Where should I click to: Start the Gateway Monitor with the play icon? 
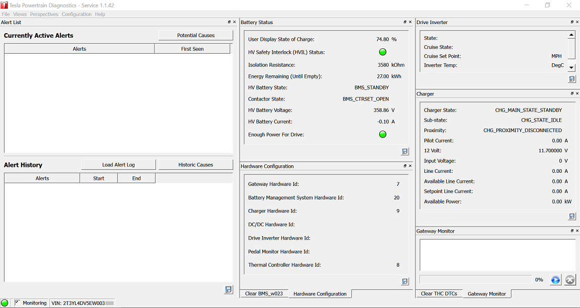point(555,280)
